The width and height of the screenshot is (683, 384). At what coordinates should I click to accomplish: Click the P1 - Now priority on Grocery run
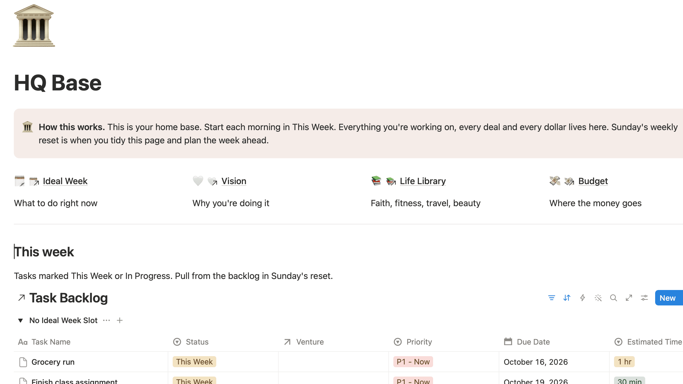[413, 362]
